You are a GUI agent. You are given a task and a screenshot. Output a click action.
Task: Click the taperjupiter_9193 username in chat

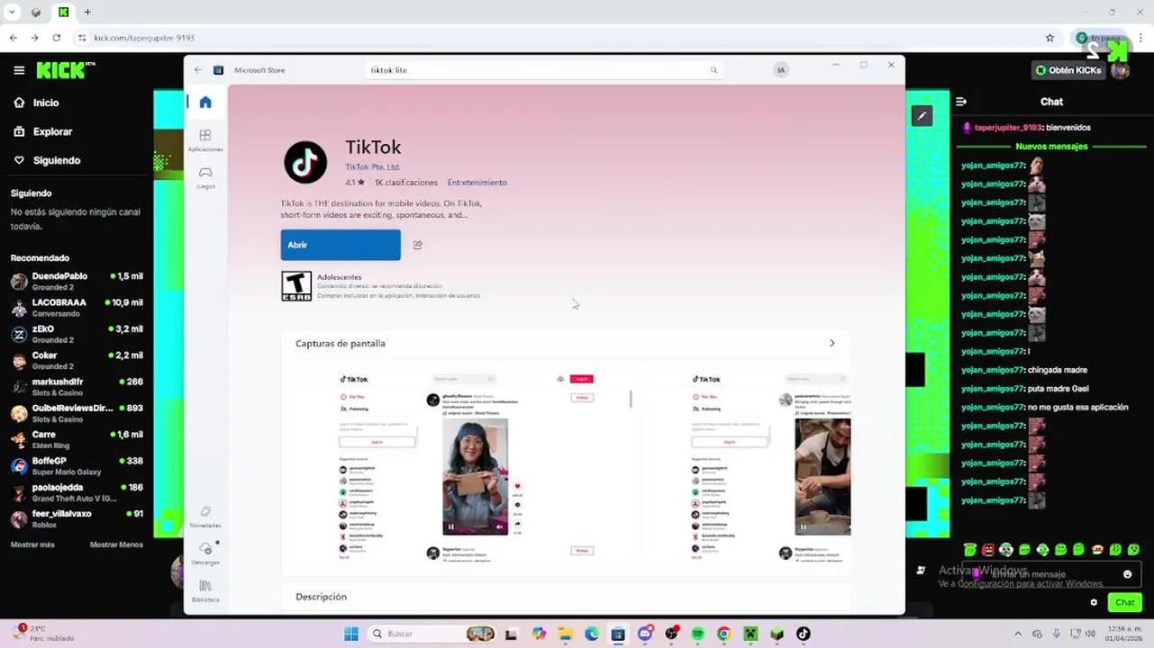(x=1008, y=128)
